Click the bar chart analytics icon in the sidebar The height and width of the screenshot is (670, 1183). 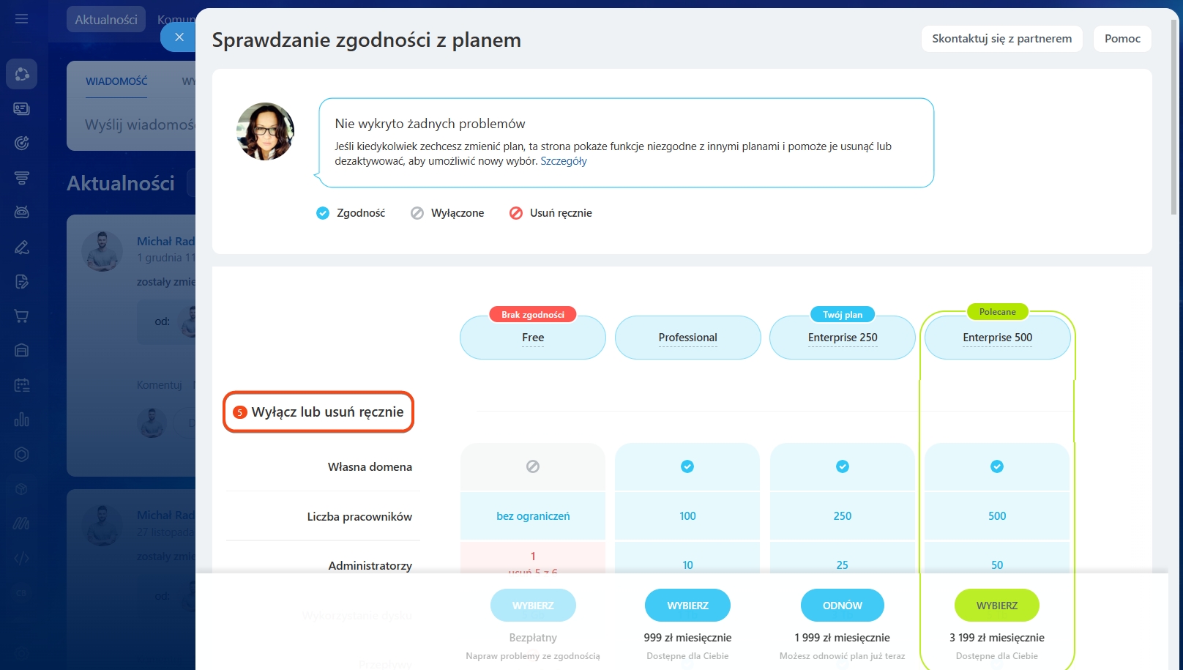22,420
